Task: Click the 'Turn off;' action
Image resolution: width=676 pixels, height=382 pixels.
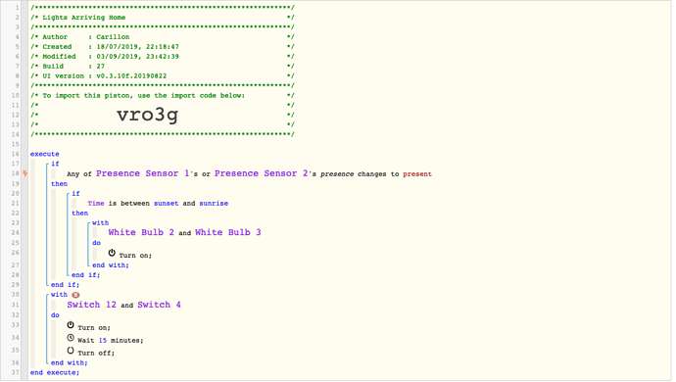Action: [96, 354]
